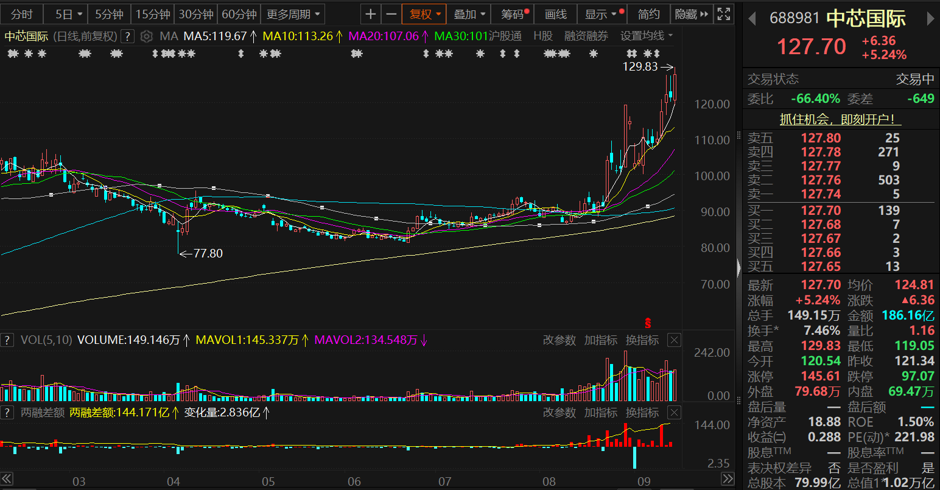Click the plus zoom-in chart button
The width and height of the screenshot is (940, 490).
pos(371,14)
